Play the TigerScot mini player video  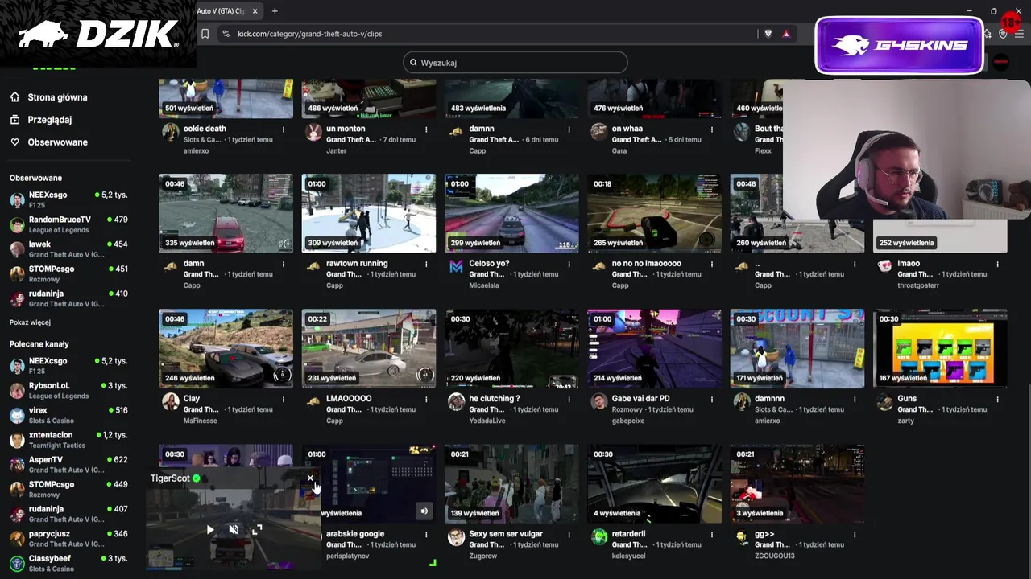click(x=210, y=529)
